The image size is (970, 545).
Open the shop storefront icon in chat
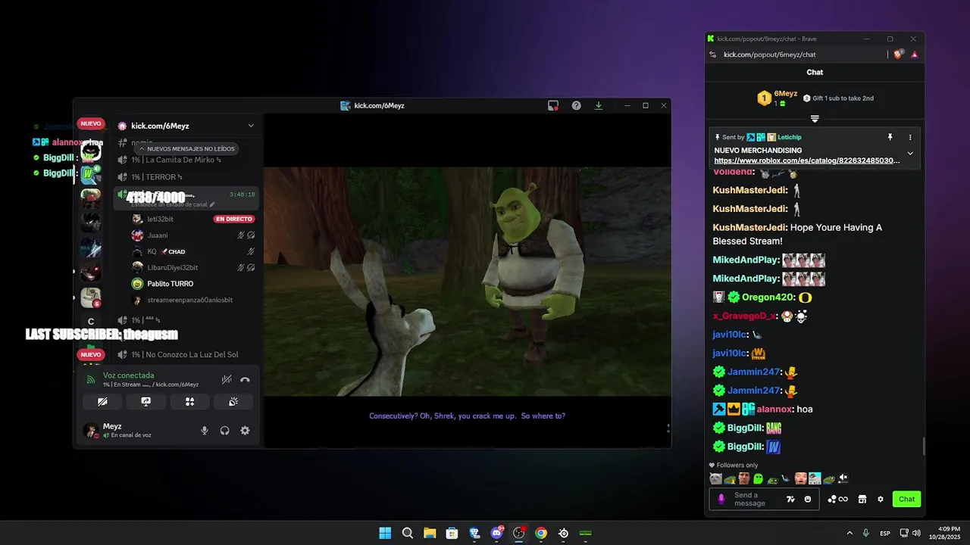862,499
